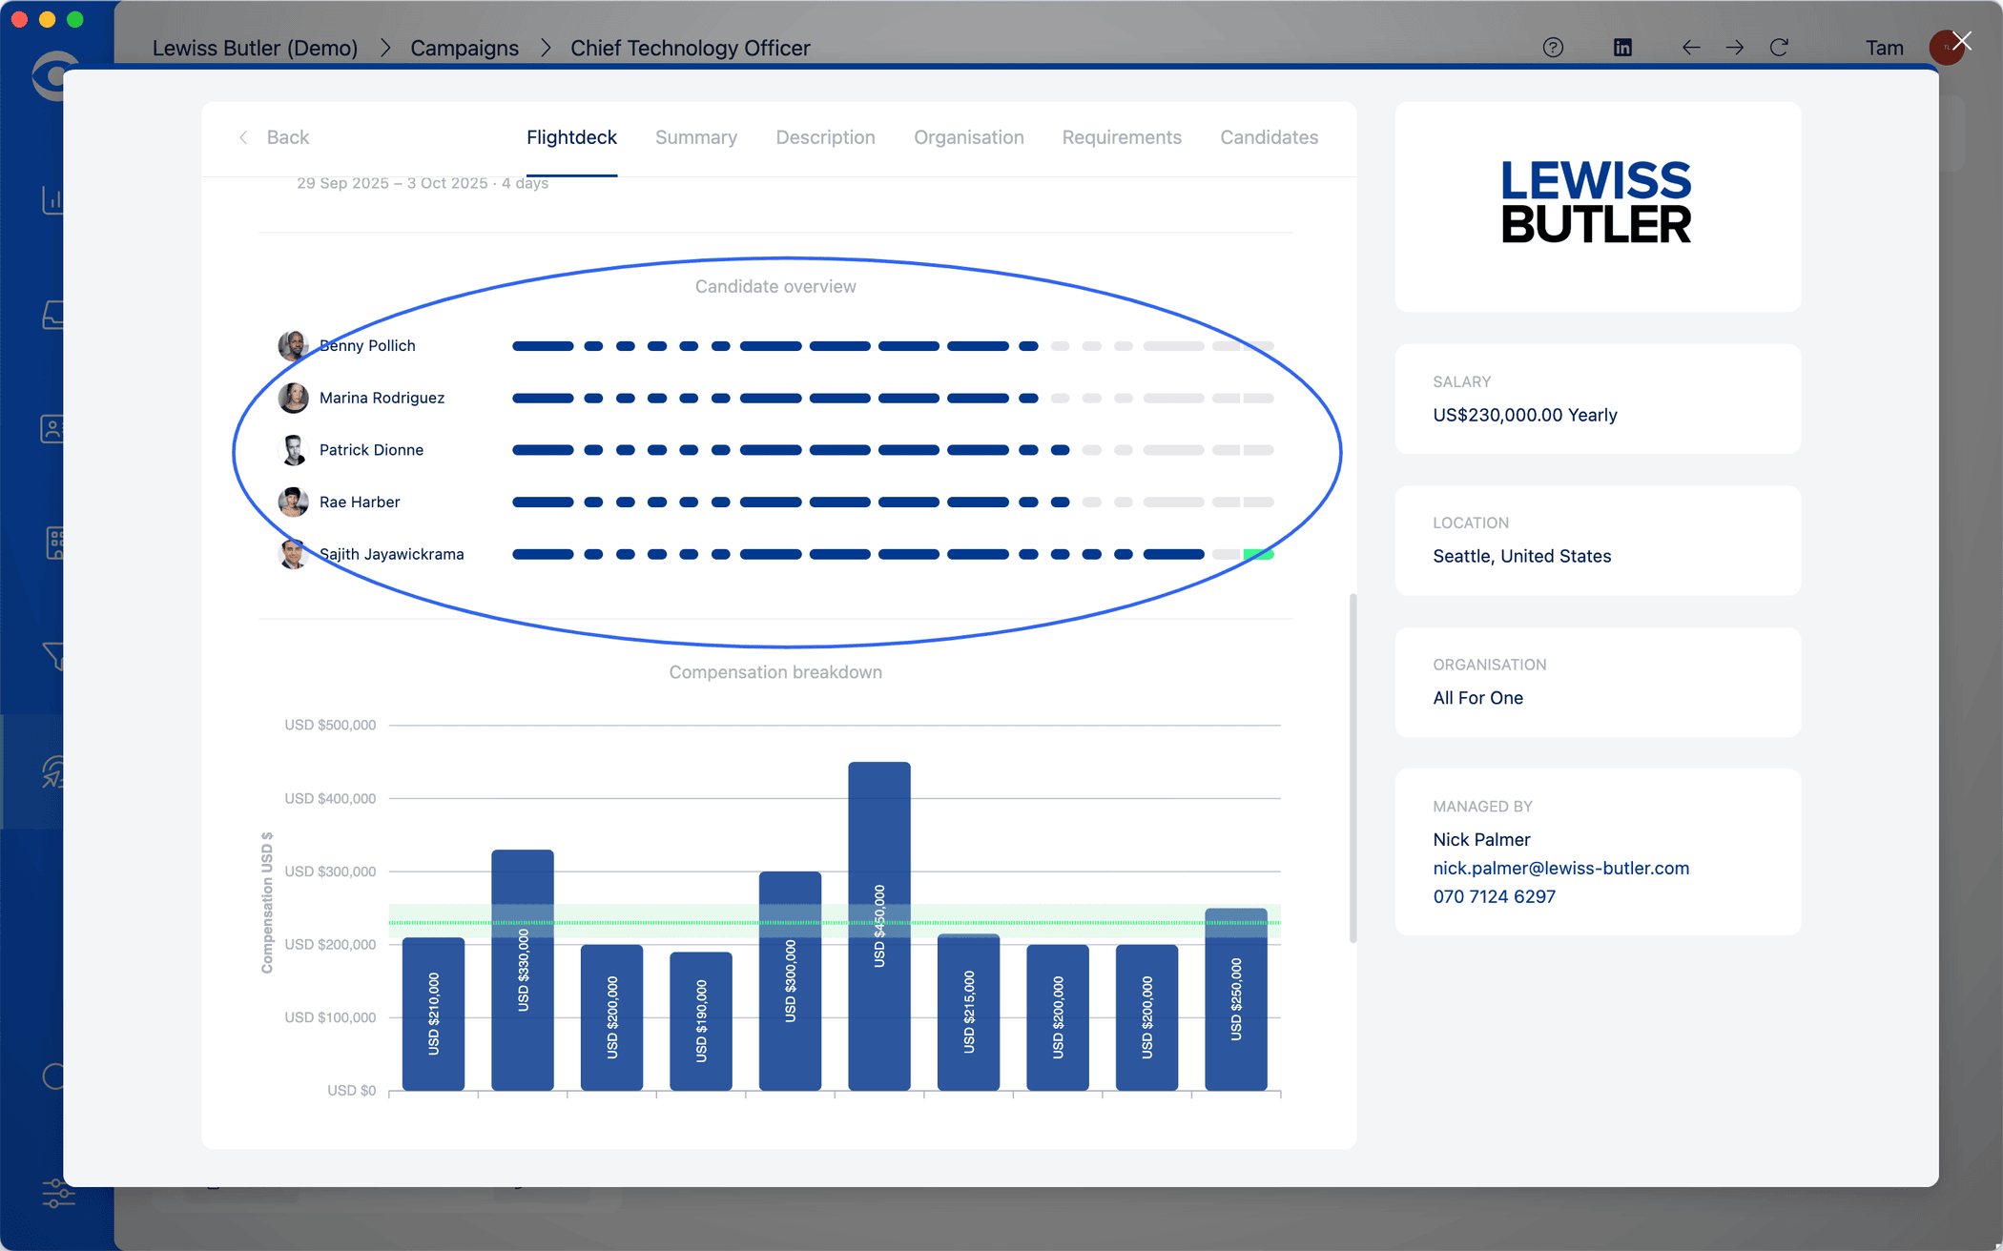Open the LinkedIn icon in top bar

point(1622,48)
